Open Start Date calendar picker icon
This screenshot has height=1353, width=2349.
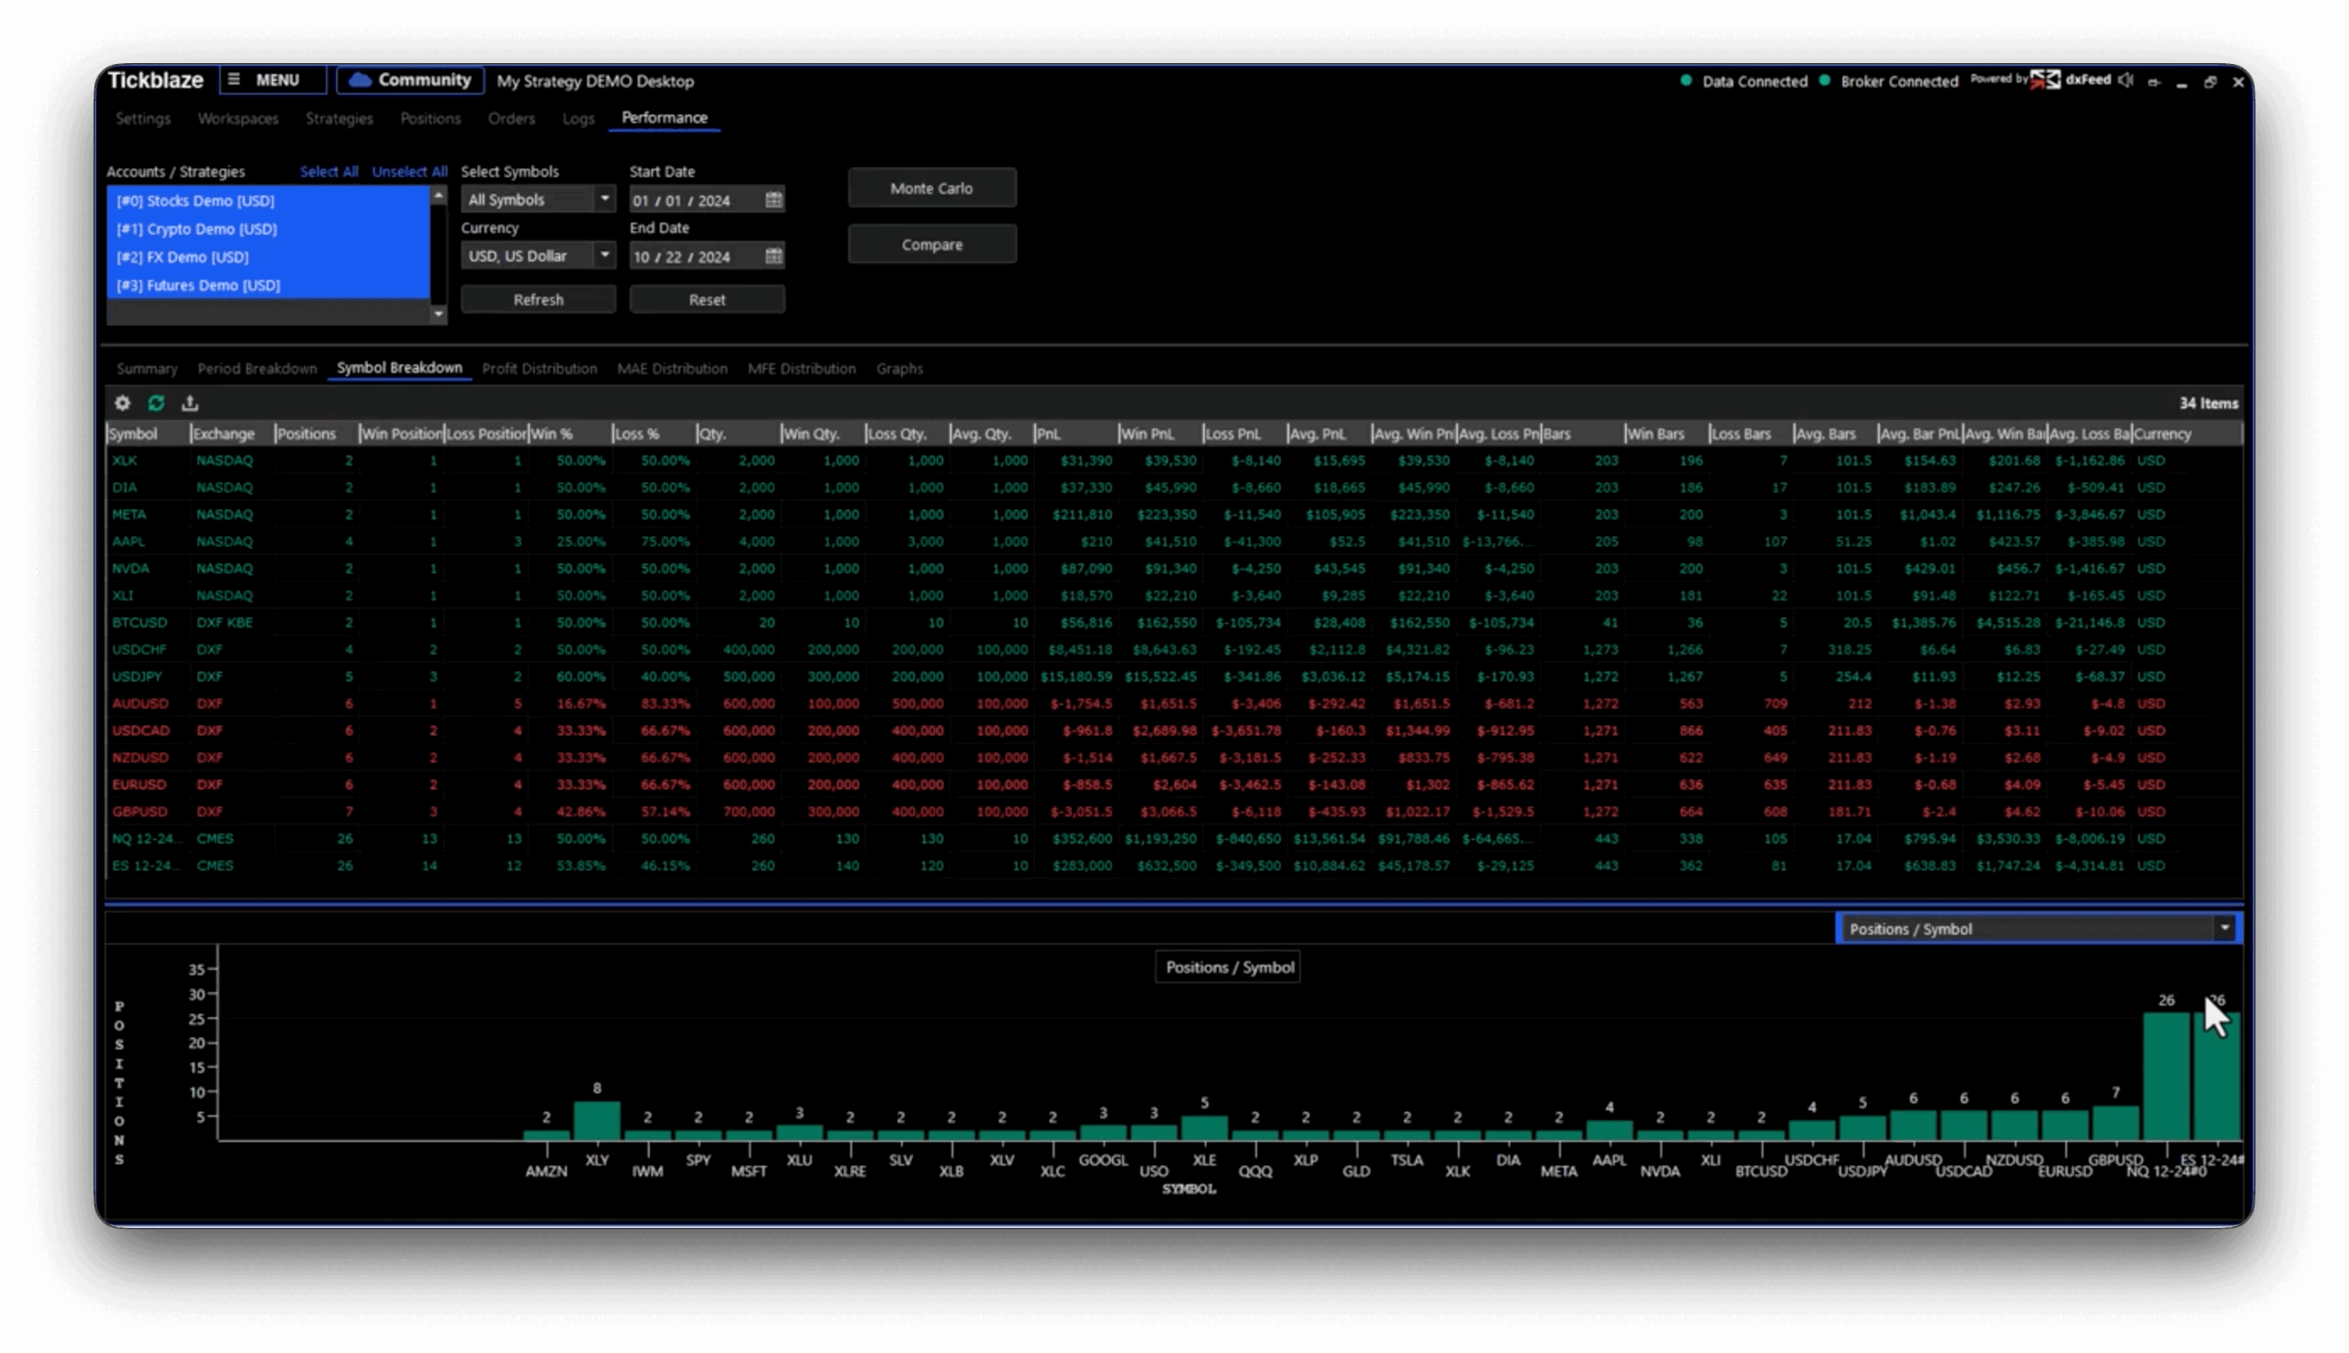[x=774, y=200]
